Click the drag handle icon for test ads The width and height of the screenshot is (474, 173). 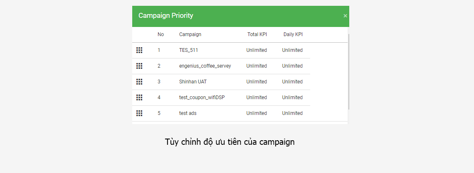click(139, 113)
